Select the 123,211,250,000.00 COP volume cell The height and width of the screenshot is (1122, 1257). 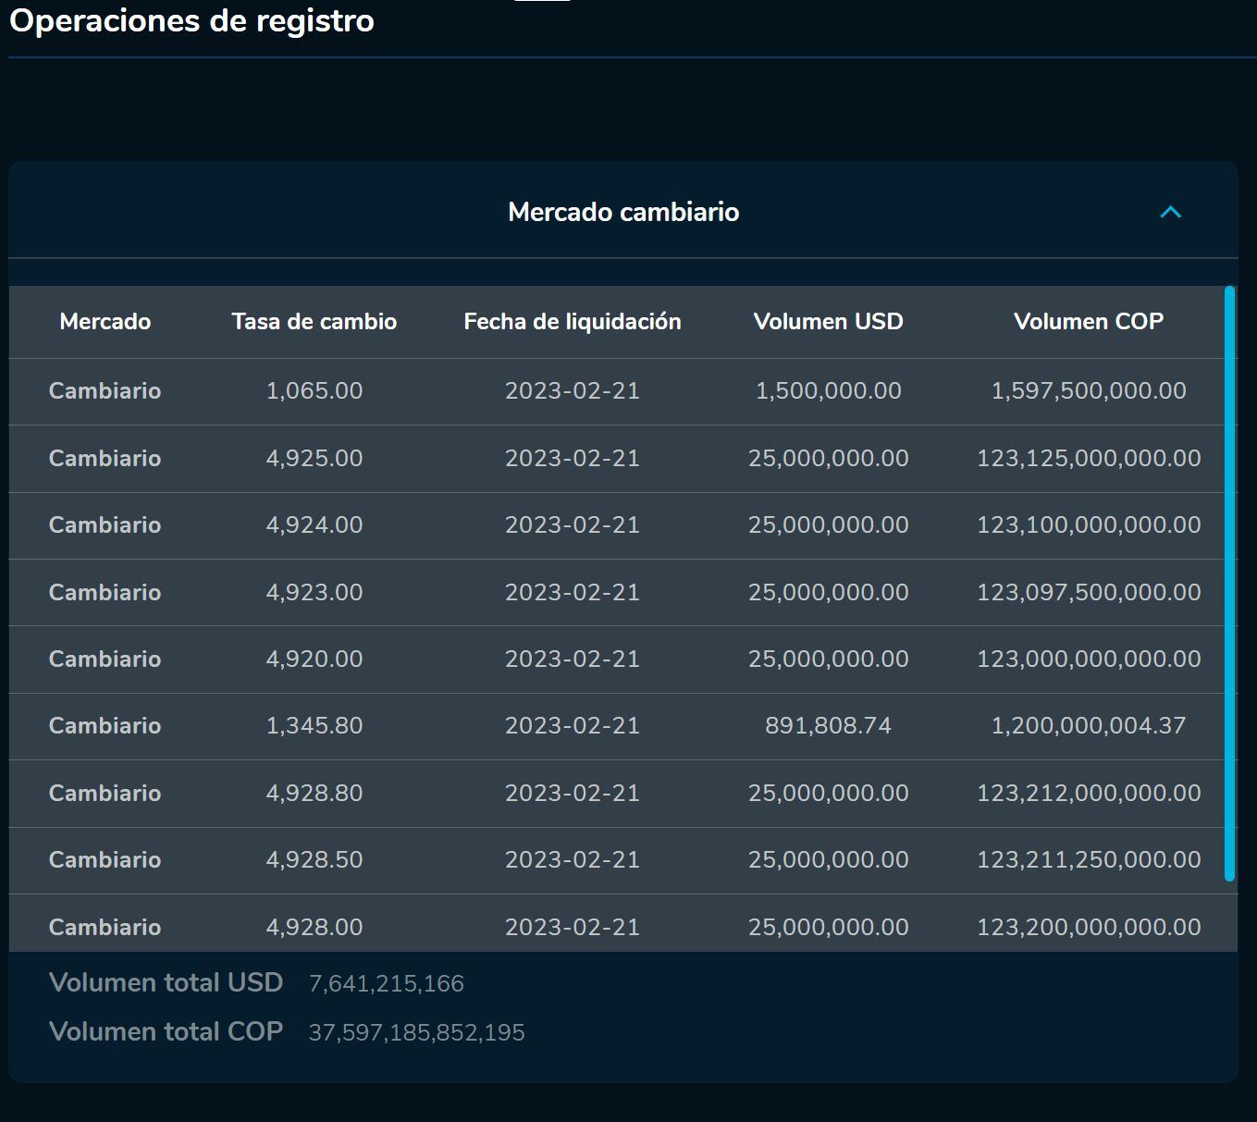(1088, 860)
